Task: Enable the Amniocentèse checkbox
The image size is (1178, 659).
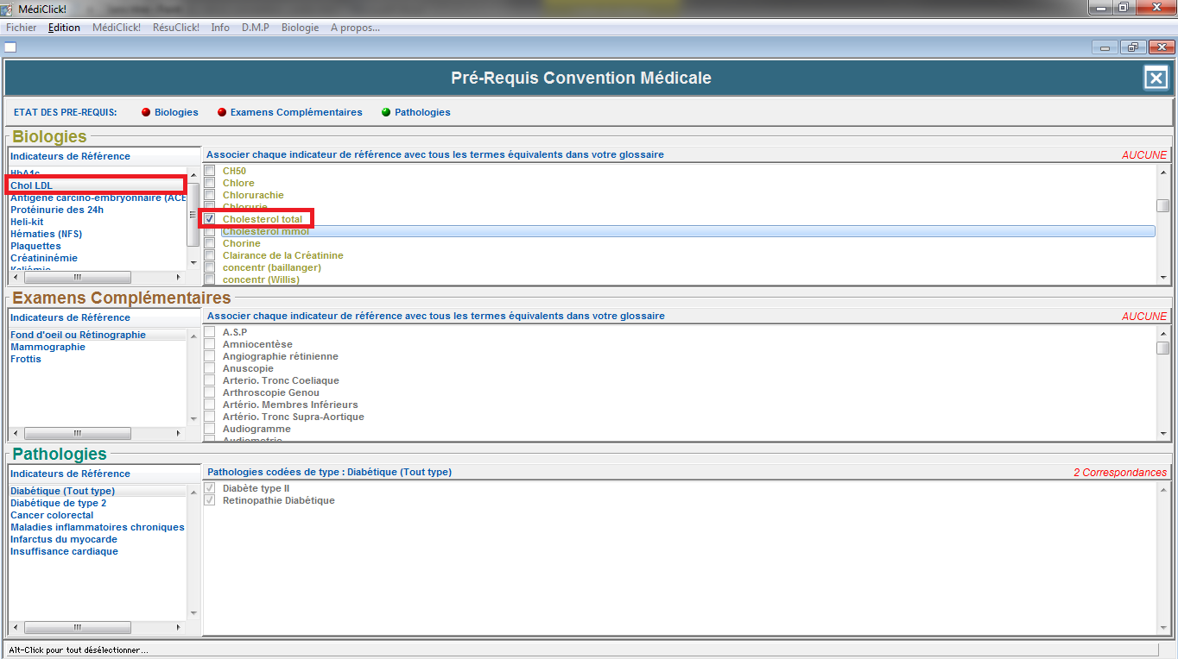Action: pos(210,344)
